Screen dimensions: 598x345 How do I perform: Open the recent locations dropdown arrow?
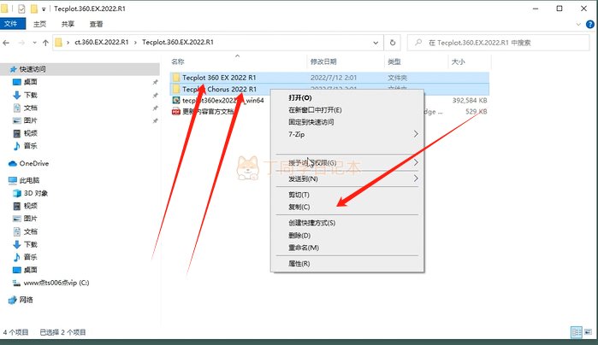click(34, 43)
